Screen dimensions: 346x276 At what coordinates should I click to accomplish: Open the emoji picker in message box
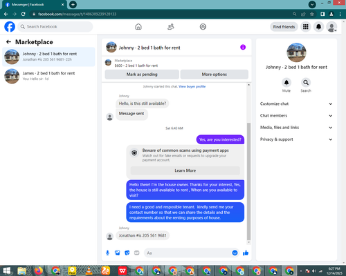pyautogui.click(x=235, y=253)
